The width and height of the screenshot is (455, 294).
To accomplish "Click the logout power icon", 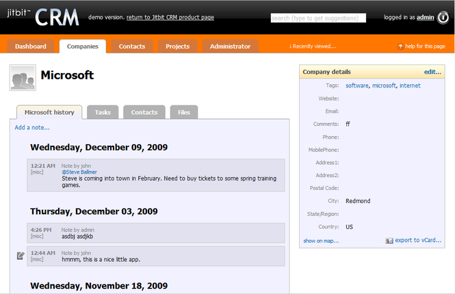I will coord(443,18).
